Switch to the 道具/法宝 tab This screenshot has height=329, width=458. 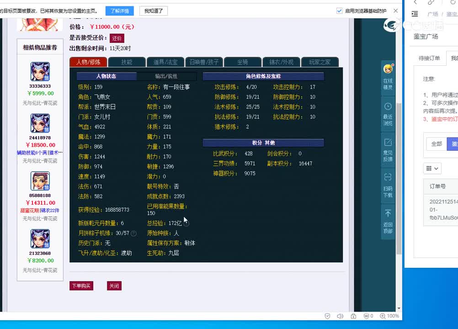[165, 62]
